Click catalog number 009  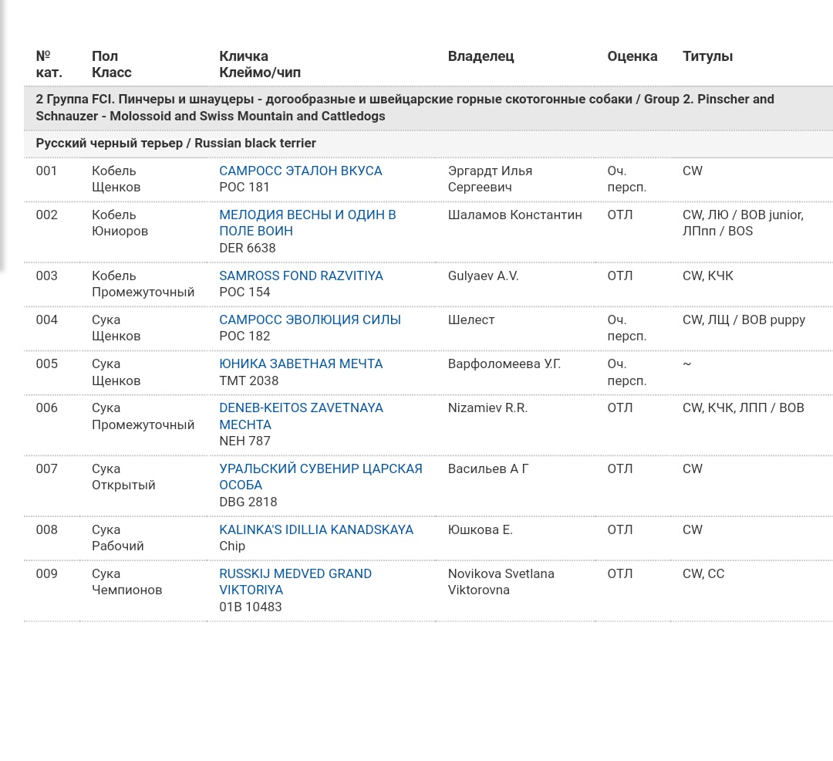tap(47, 573)
